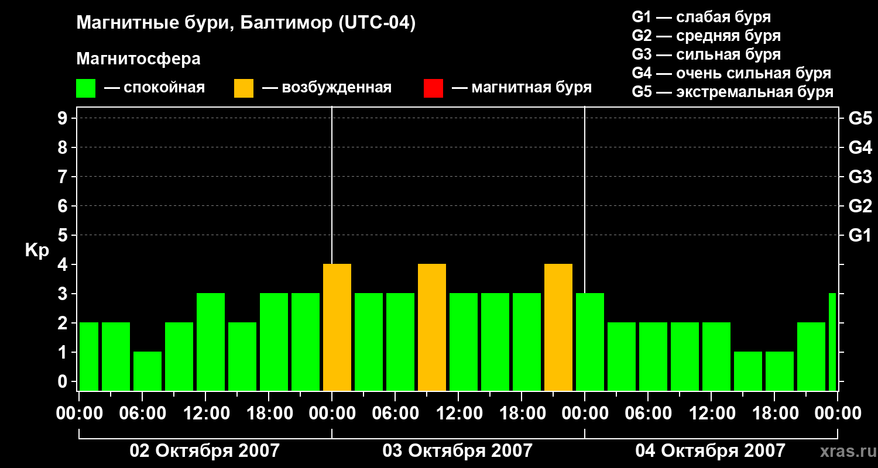
Task: Click the '04 Октября 2007' date label
Action: tap(711, 451)
